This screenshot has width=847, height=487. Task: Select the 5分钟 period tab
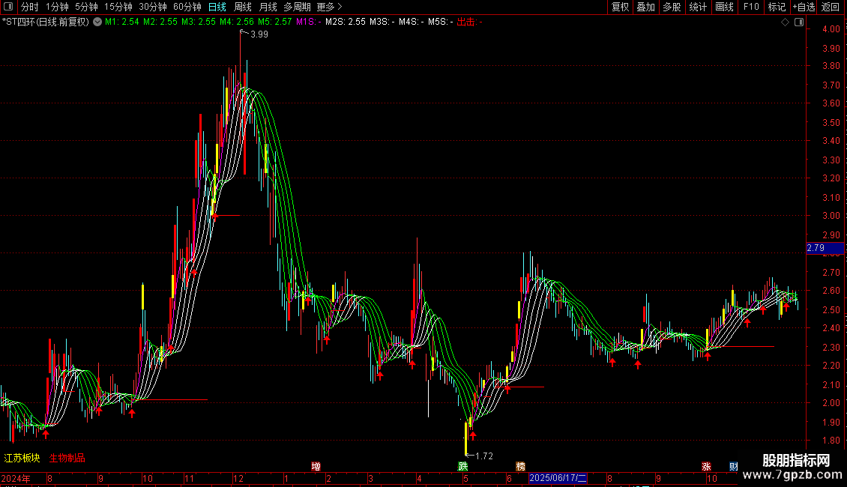pyautogui.click(x=86, y=7)
